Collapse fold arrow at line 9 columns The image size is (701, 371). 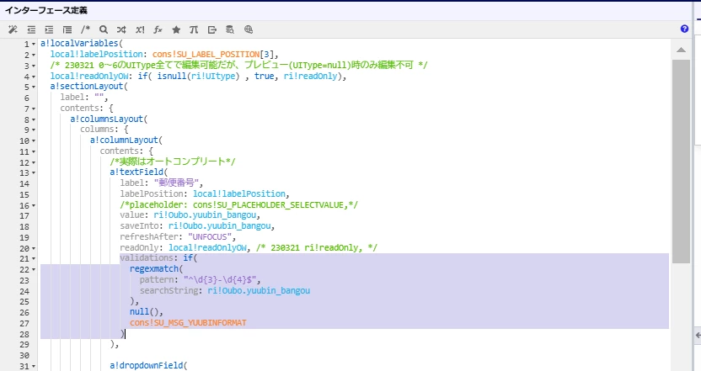[x=34, y=130]
